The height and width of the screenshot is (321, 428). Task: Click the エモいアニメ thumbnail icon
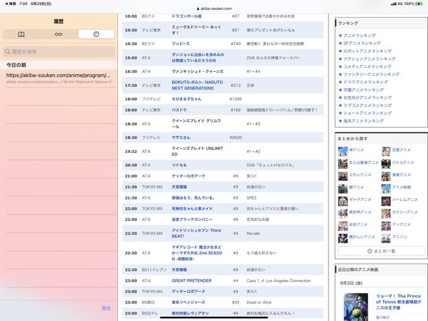click(x=343, y=176)
